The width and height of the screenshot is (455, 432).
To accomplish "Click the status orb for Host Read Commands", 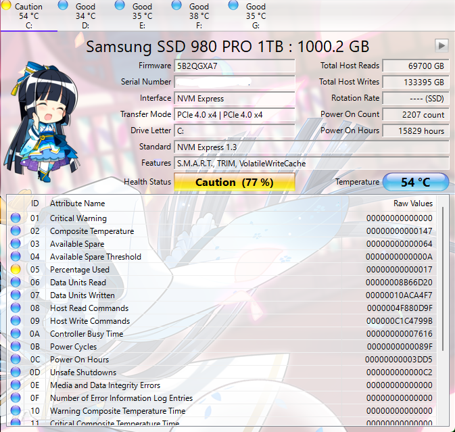I will pos(16,308).
